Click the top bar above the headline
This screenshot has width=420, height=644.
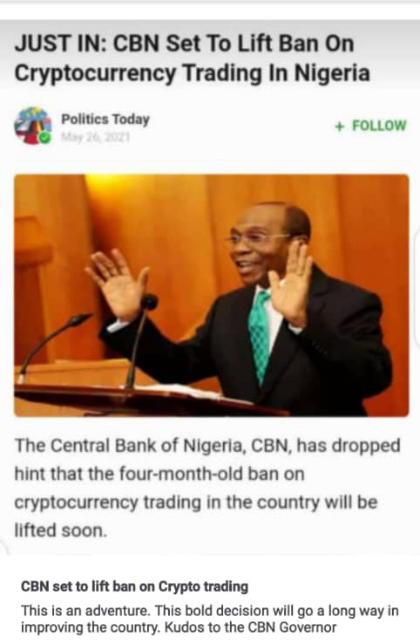click(210, 10)
